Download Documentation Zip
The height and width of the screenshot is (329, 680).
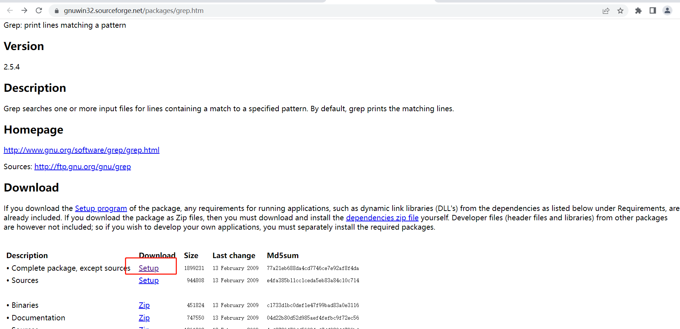click(144, 318)
